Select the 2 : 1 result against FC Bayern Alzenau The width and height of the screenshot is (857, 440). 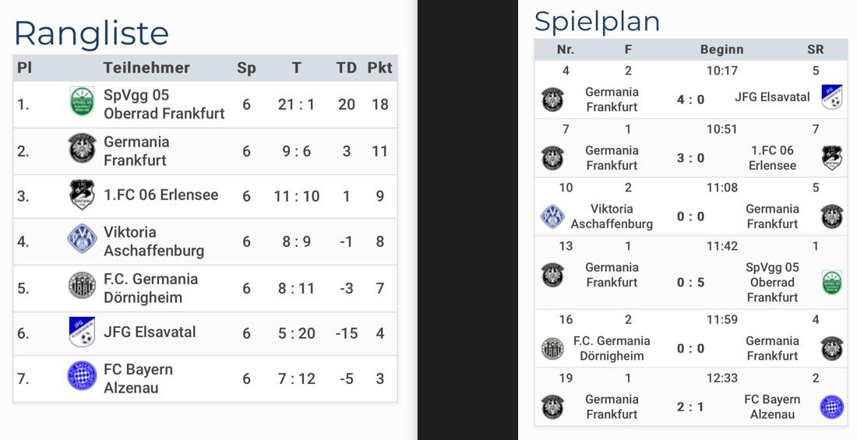pos(691,407)
